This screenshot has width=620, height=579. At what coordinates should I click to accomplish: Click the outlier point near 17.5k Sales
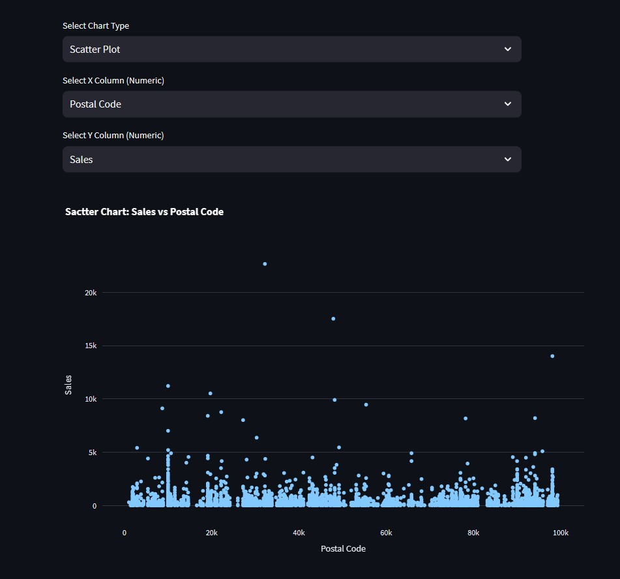(332, 318)
